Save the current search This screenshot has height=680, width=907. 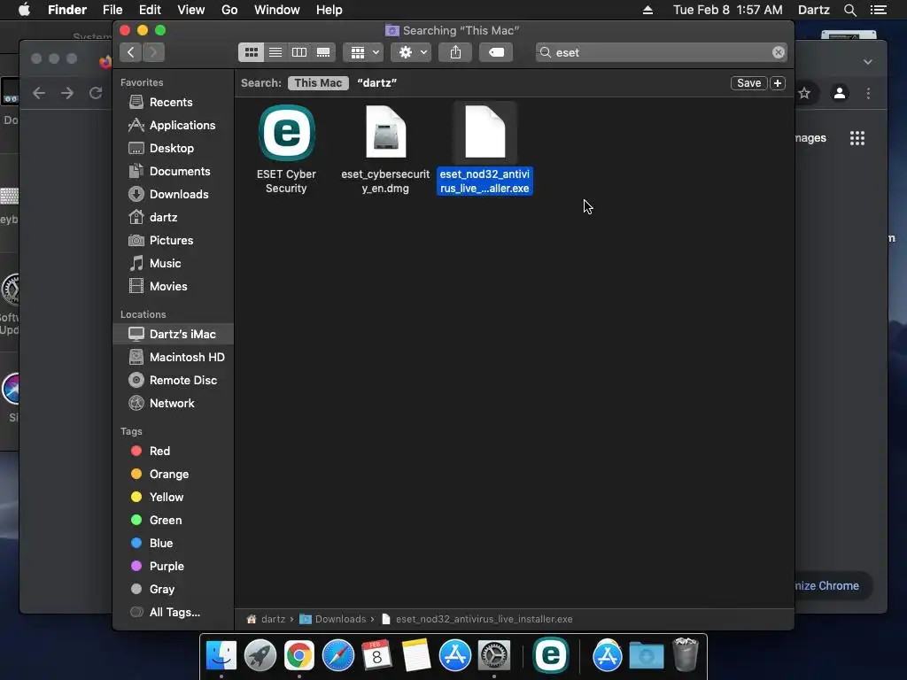coord(749,83)
